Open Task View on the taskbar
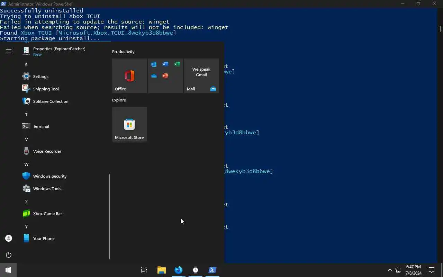Viewport: 443px width, 277px height. coord(144,270)
